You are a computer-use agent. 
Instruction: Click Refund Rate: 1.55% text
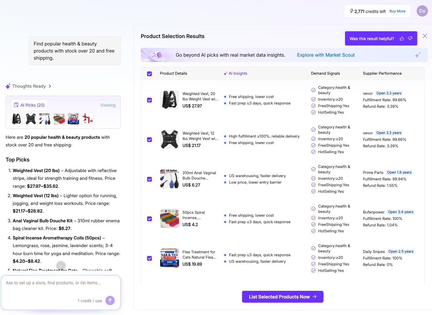[x=380, y=185]
